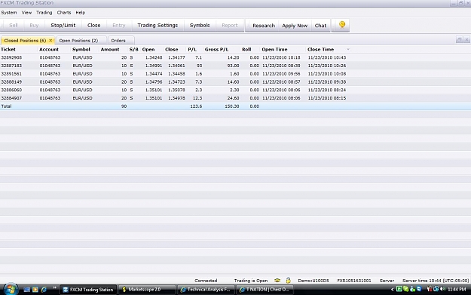The image size is (471, 295).
Task: Click the Sell toolbar button
Action: point(14,25)
